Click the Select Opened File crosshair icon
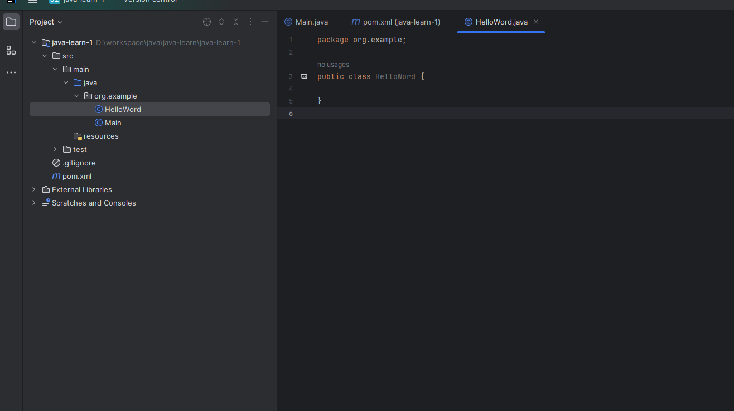Screen dimensions: 734x411 (207, 22)
